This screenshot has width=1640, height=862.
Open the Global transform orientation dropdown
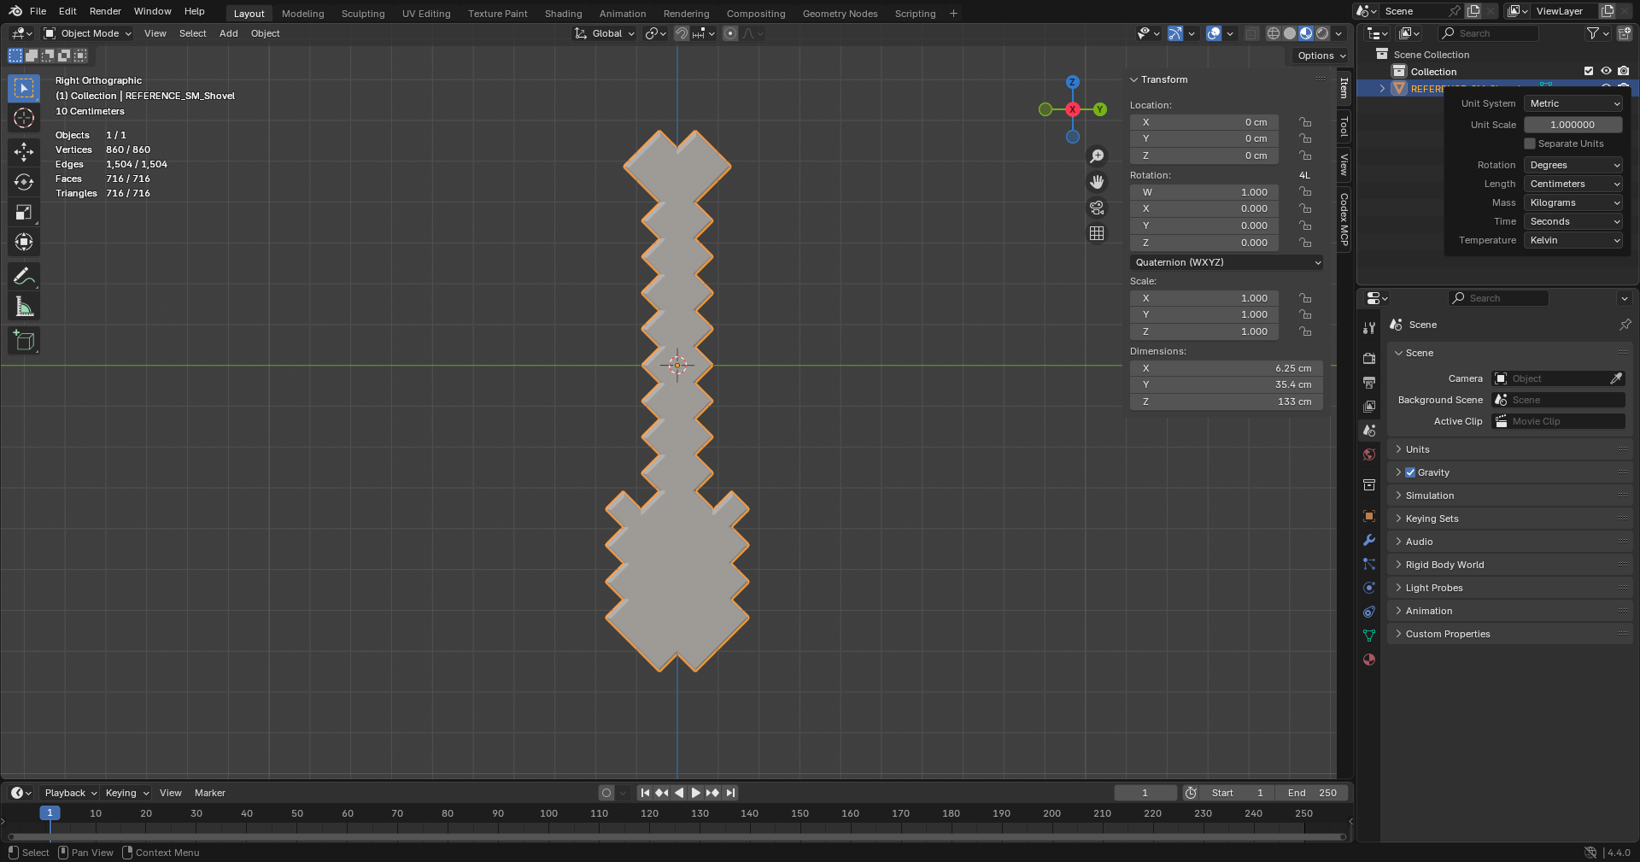(x=606, y=33)
